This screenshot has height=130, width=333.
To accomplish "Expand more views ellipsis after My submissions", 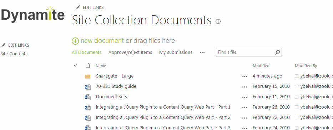I will [202, 52].
